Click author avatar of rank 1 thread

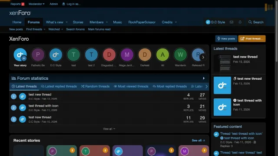pyautogui.click(x=23, y=96)
